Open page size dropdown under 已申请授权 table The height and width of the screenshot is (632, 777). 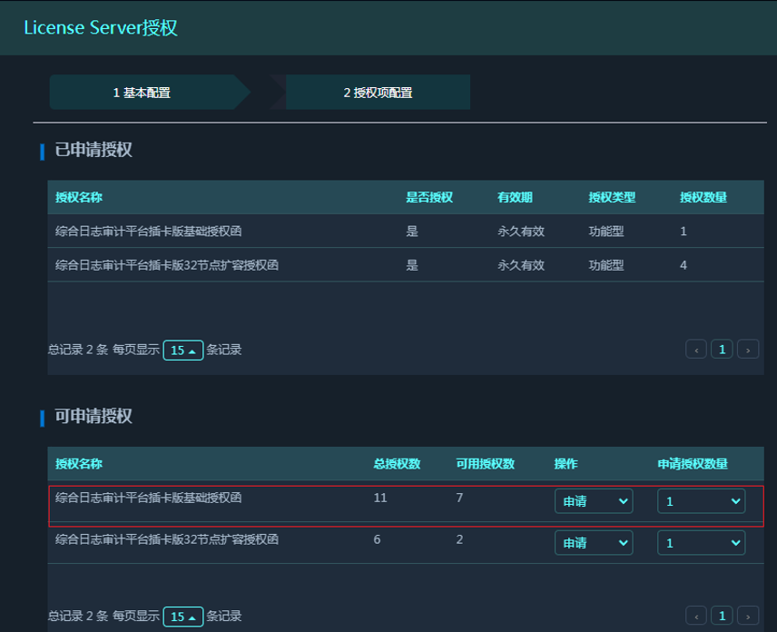coord(183,351)
